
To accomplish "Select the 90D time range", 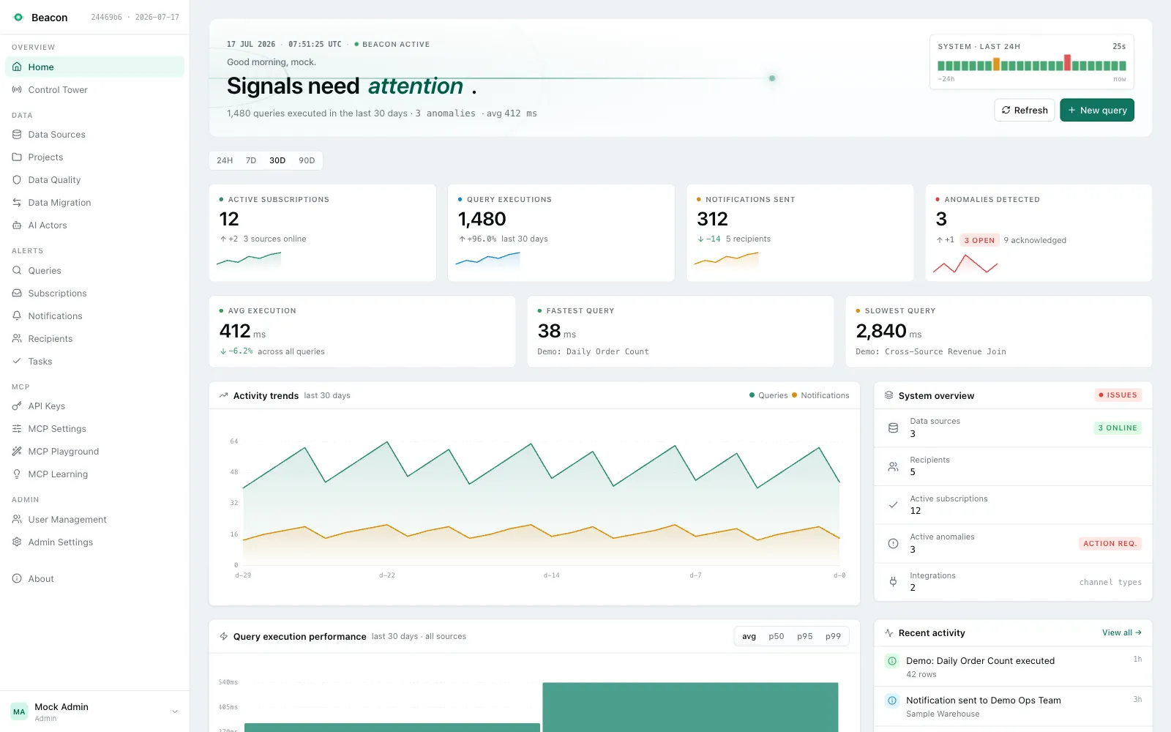I will [x=307, y=160].
